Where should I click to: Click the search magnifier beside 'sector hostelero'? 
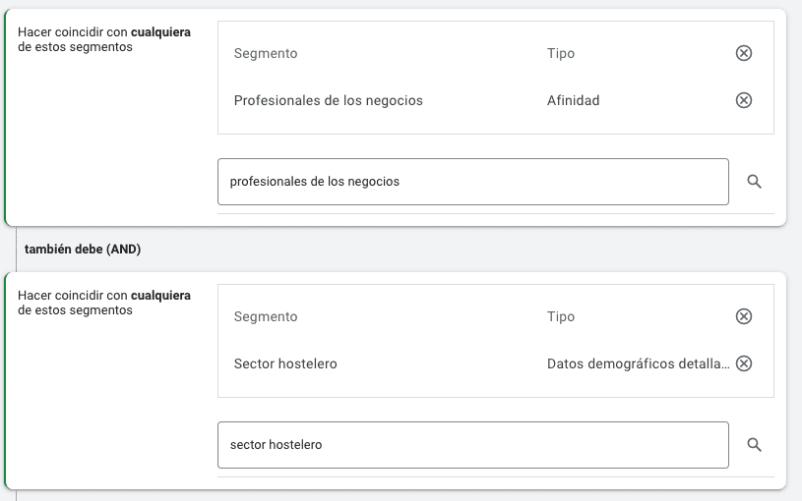(x=754, y=445)
